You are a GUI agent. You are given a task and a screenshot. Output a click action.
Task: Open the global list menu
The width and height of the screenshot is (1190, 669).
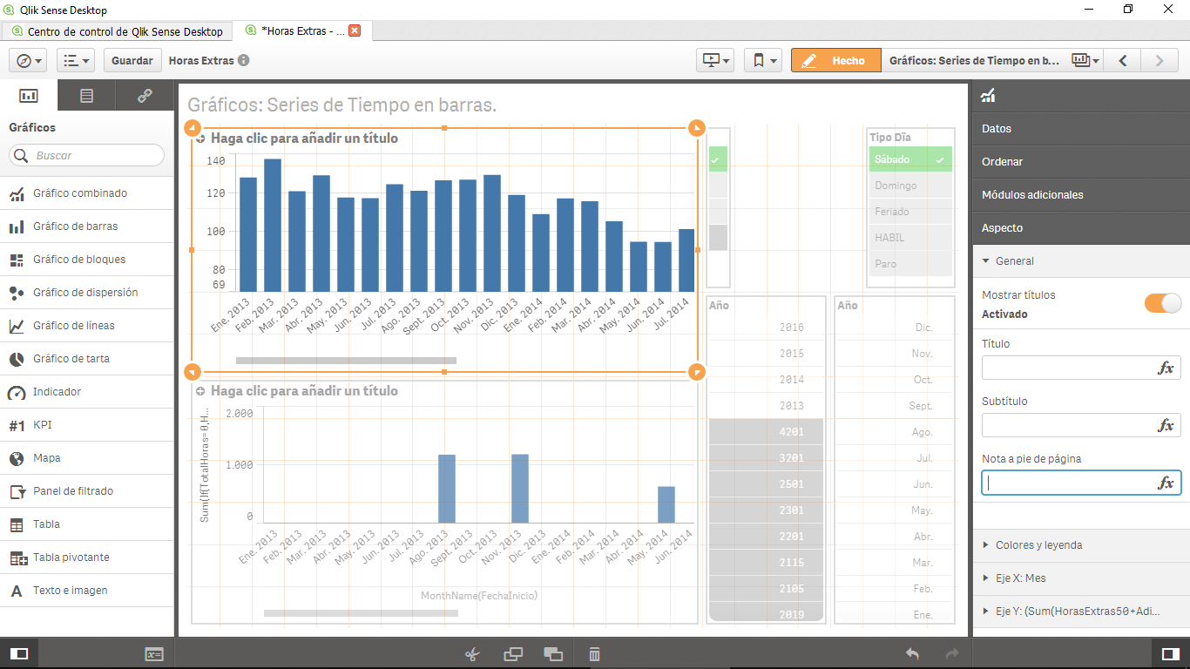76,60
